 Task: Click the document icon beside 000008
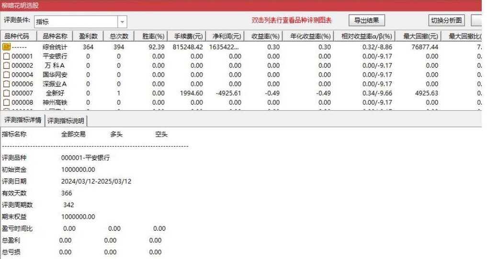pos(6,102)
